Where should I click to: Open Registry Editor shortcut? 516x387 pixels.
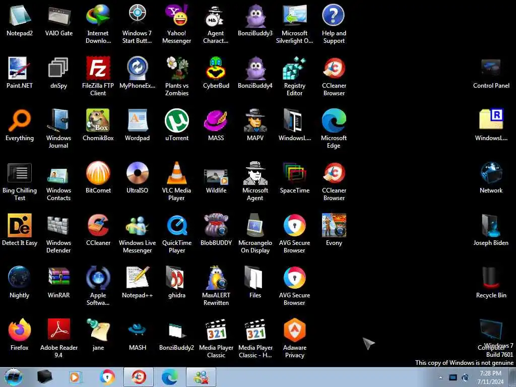[x=294, y=77]
